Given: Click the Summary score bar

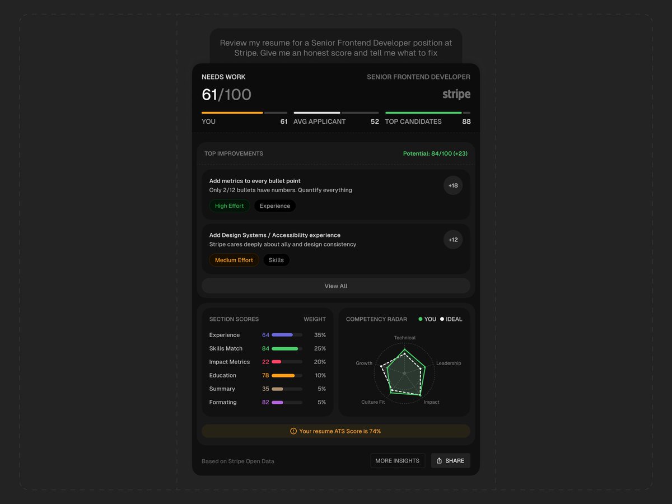Looking at the screenshot, I should coord(287,389).
